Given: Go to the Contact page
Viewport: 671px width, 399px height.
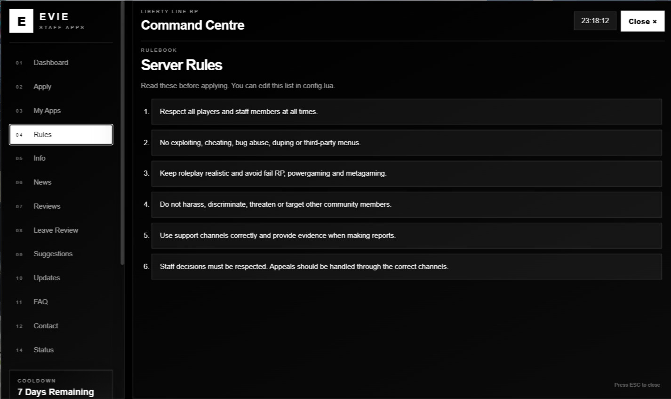Looking at the screenshot, I should click(x=61, y=326).
